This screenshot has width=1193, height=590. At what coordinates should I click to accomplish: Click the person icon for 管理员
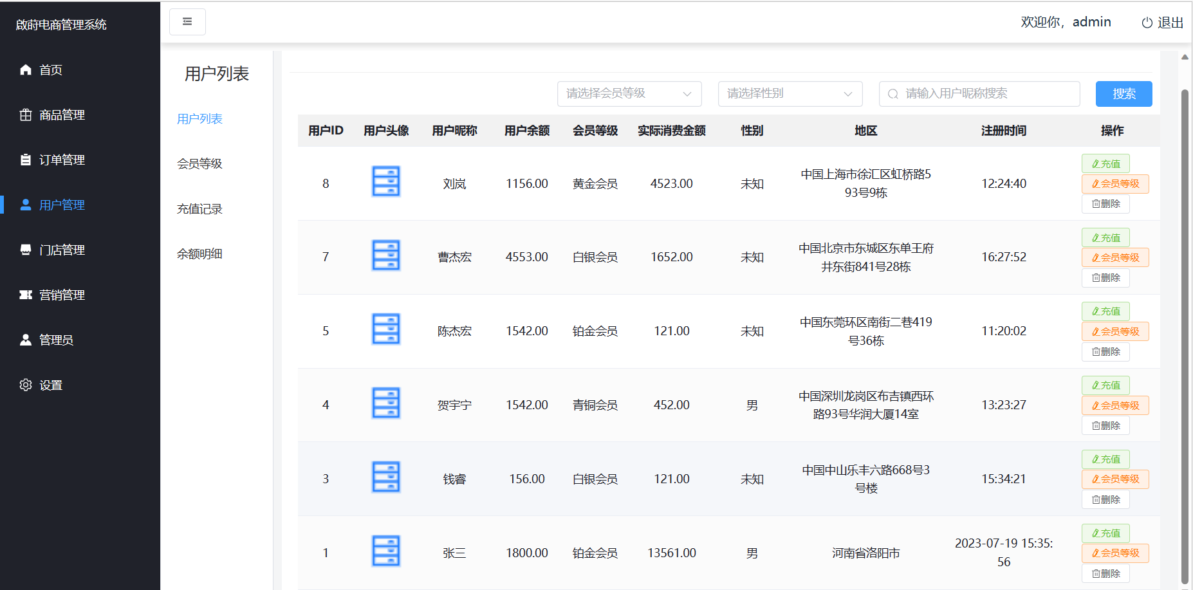tap(26, 340)
